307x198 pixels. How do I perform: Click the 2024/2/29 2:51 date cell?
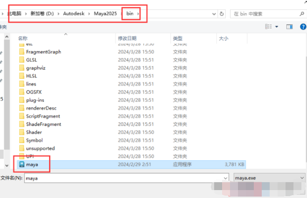134,164
